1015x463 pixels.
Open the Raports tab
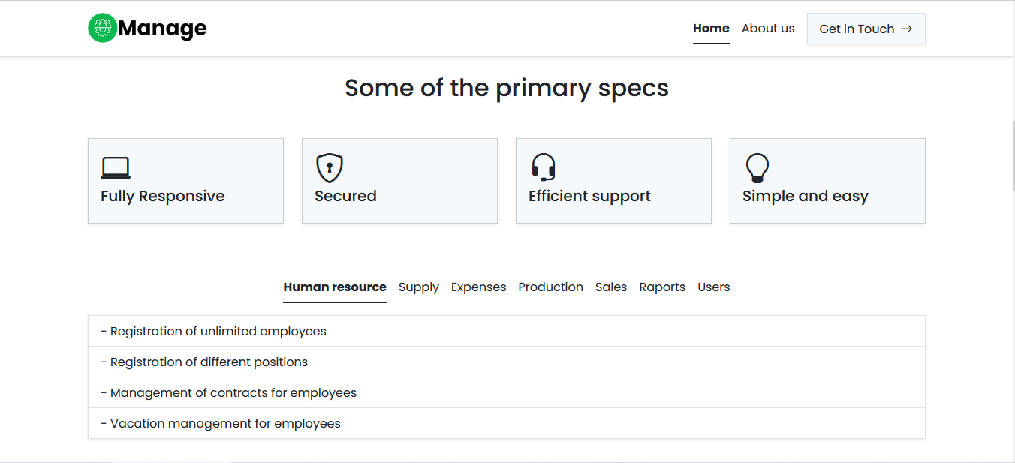pos(662,287)
